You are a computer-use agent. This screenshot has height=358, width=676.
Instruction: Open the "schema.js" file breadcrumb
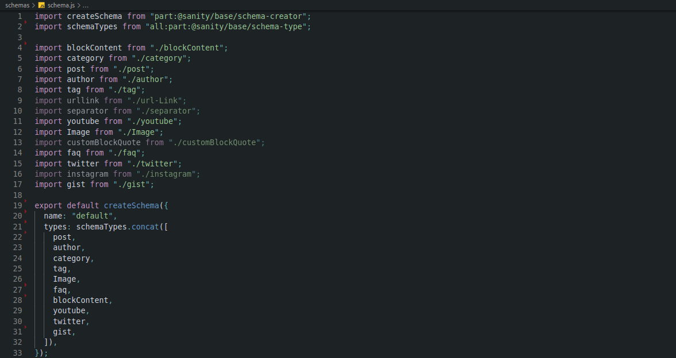pyautogui.click(x=62, y=5)
